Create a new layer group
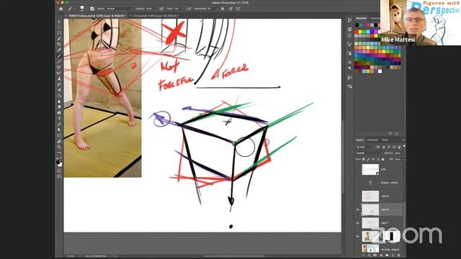Screen dimensions: 461x259 387,255
